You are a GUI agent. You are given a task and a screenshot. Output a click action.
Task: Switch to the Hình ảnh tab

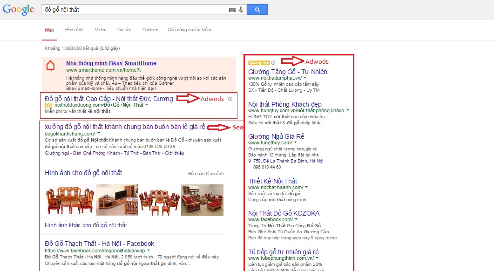75,29
